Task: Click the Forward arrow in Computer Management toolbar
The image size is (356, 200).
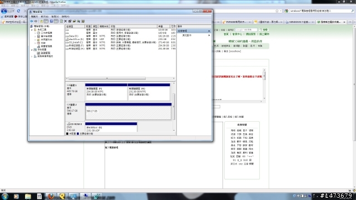Action: point(36,21)
